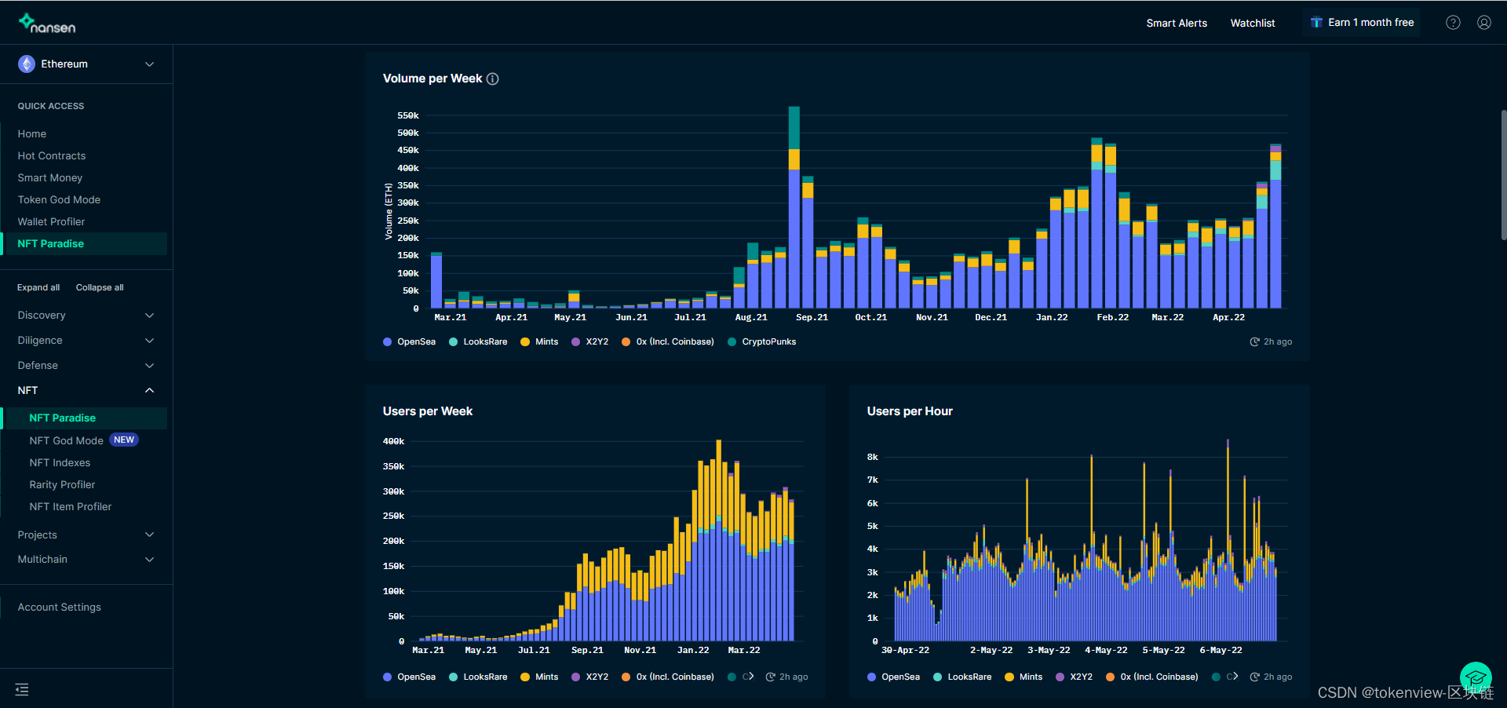Toggle CryptoPunks series in Volume per Week legend
Viewport: 1507px width, 708px height.
[762, 342]
